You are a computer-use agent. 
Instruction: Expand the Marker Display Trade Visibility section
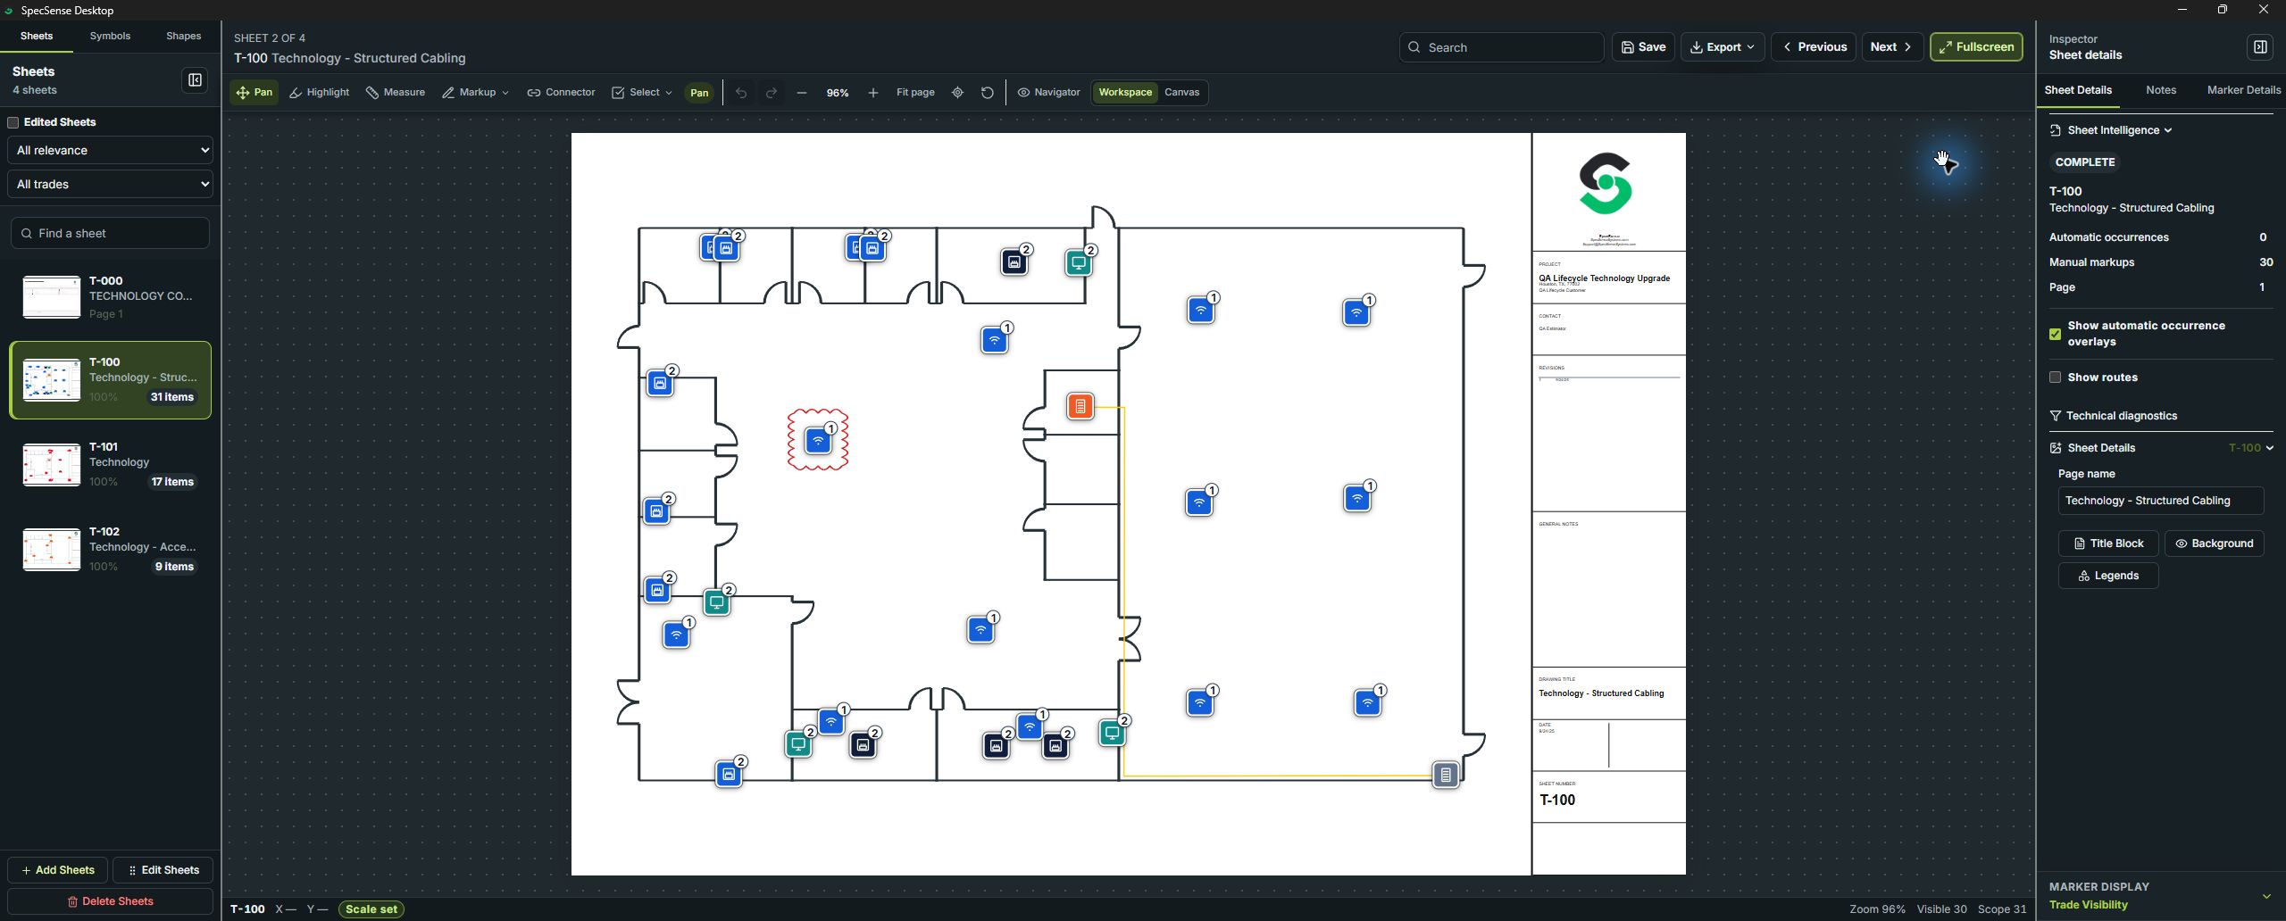[2265, 896]
